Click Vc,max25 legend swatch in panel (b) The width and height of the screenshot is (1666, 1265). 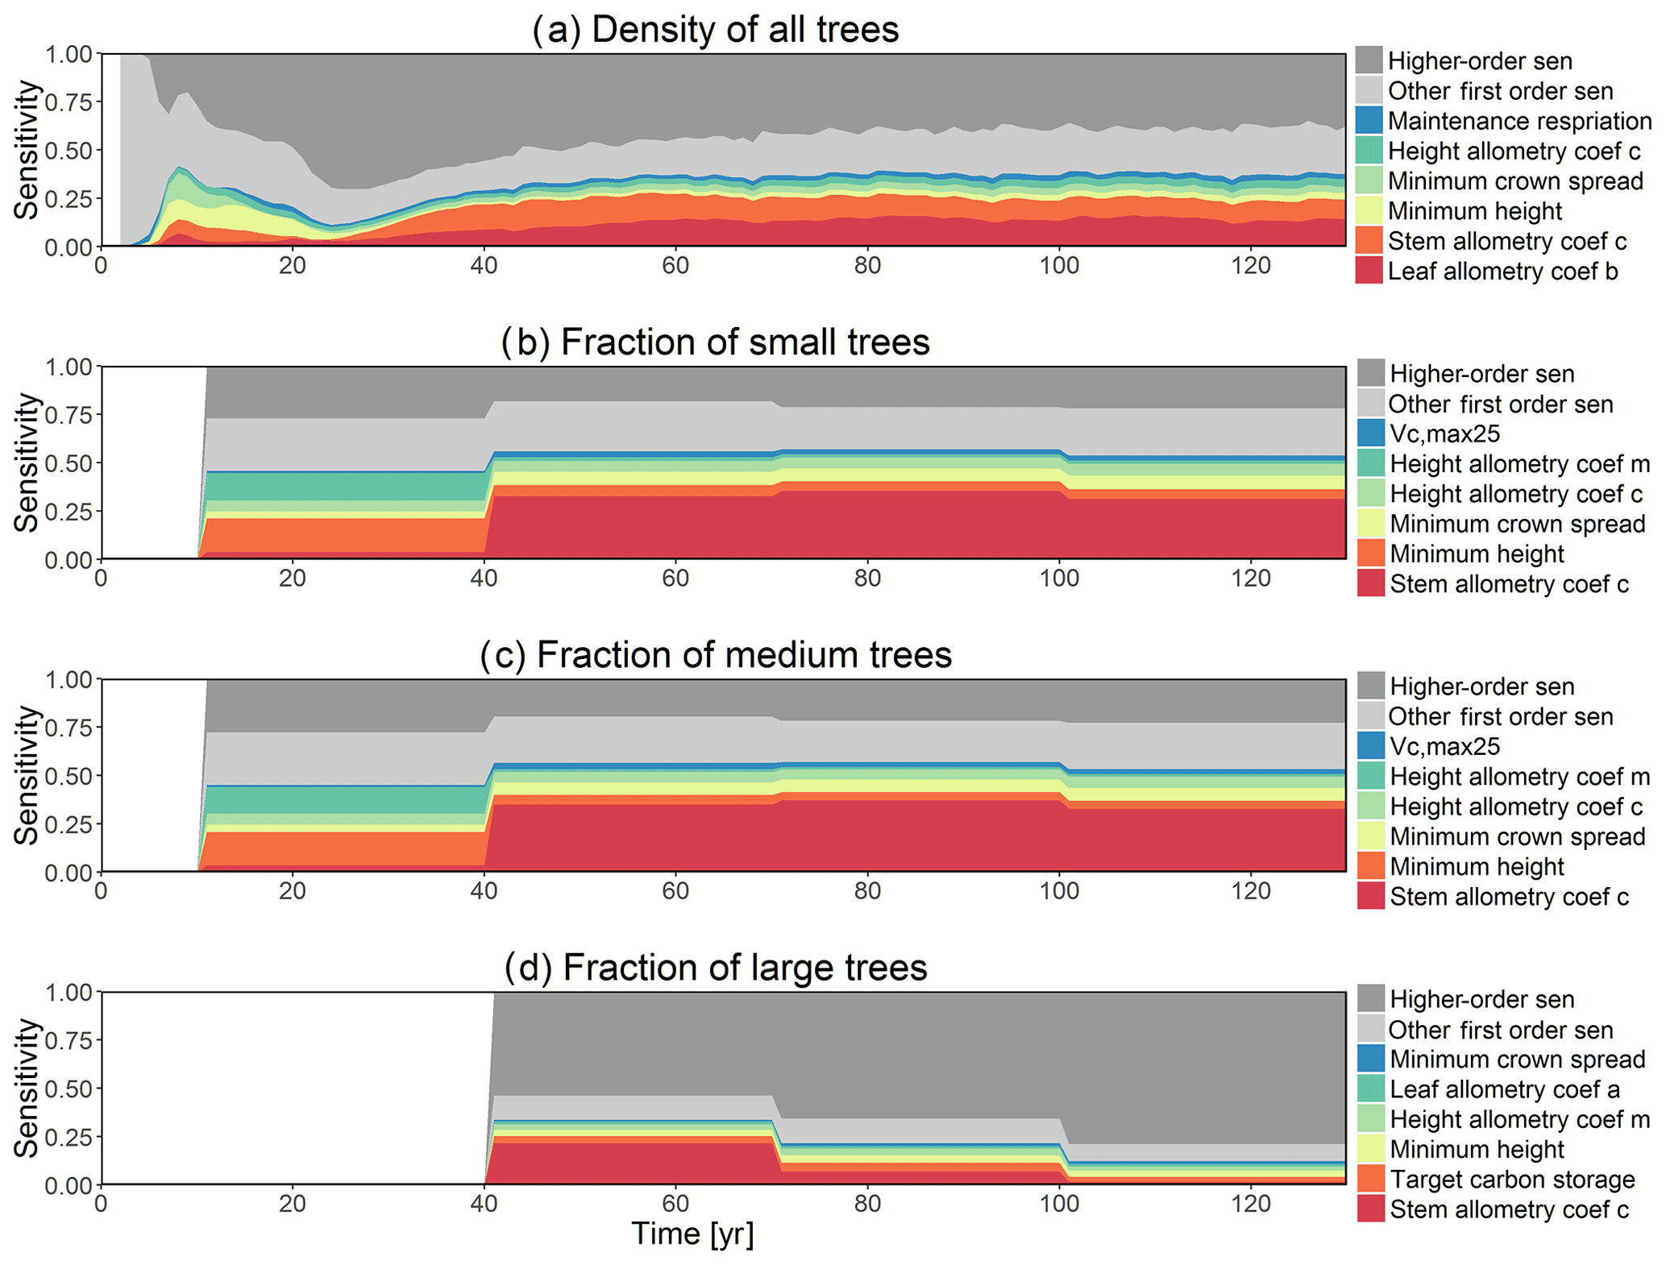(1370, 433)
